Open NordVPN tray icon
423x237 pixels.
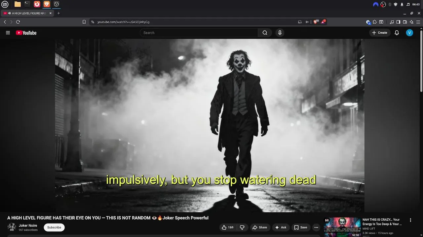click(376, 4)
